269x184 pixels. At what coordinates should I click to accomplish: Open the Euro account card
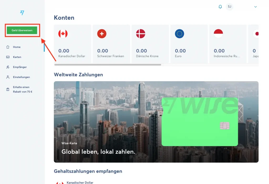(x=189, y=44)
